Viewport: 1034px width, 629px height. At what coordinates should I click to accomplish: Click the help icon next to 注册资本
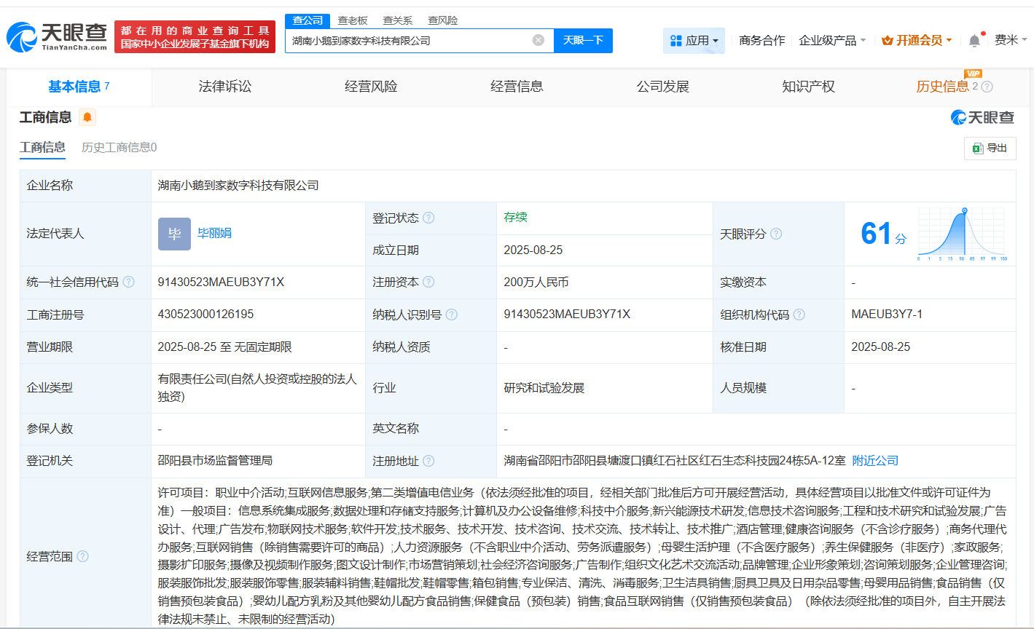(x=429, y=282)
